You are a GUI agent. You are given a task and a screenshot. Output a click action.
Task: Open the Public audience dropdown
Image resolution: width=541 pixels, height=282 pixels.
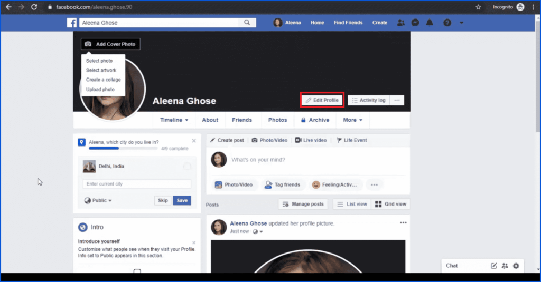[98, 200]
